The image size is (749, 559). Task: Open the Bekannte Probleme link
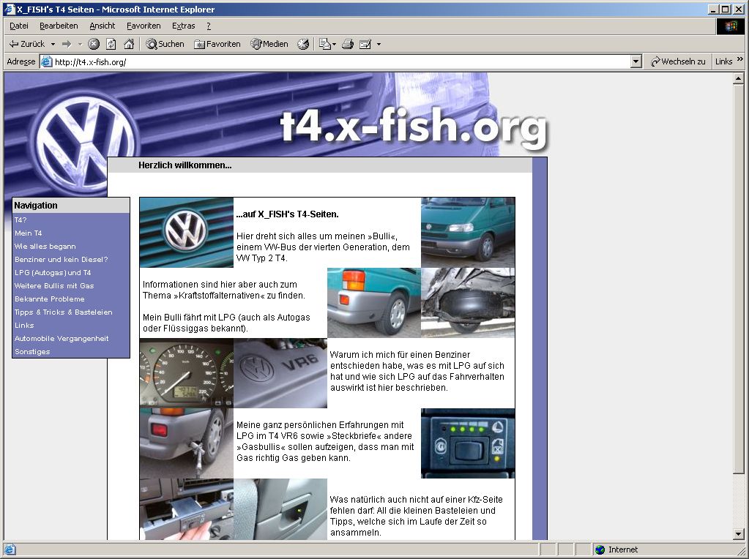49,299
